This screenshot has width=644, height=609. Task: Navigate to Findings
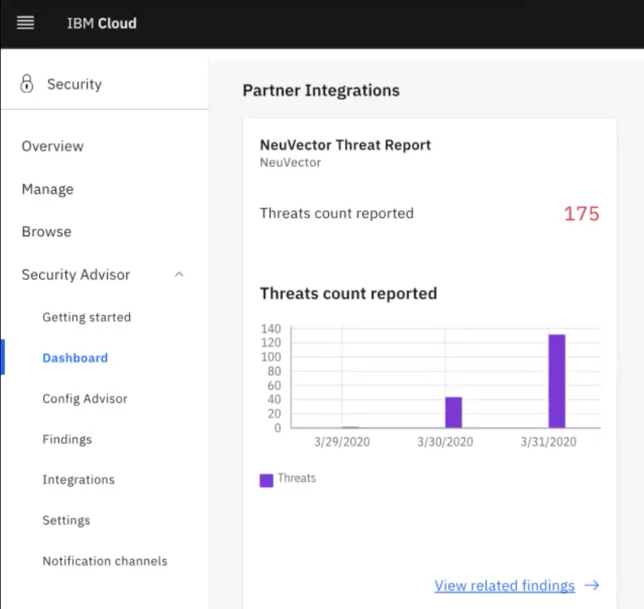click(67, 439)
